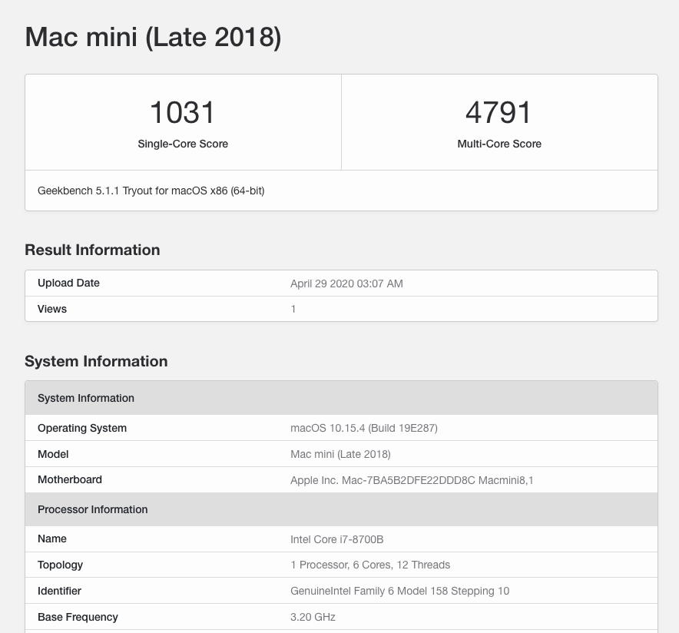Click the 'Operating System' row label
This screenshot has width=679, height=633.
click(x=82, y=428)
